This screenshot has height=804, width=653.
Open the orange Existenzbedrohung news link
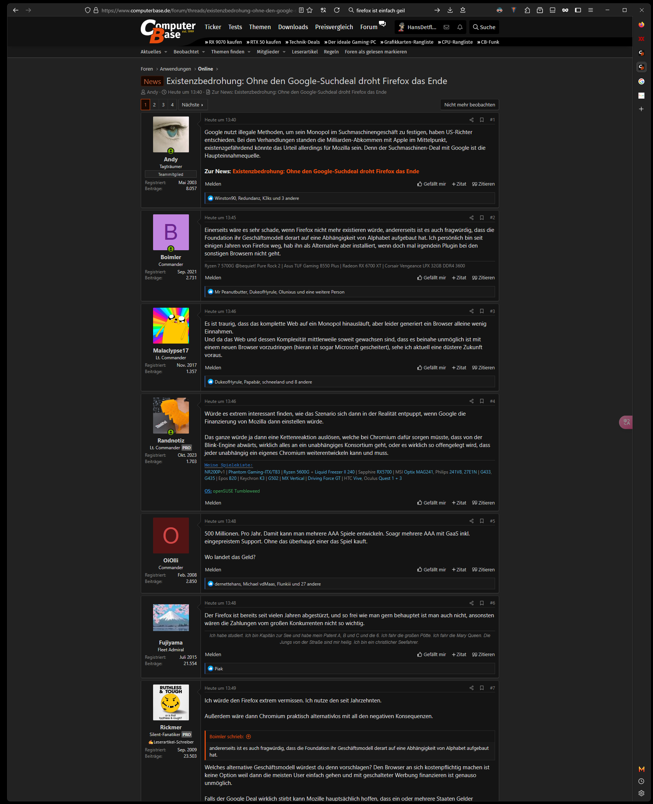(x=326, y=171)
